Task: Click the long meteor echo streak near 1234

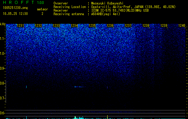Action: pos(80,87)
